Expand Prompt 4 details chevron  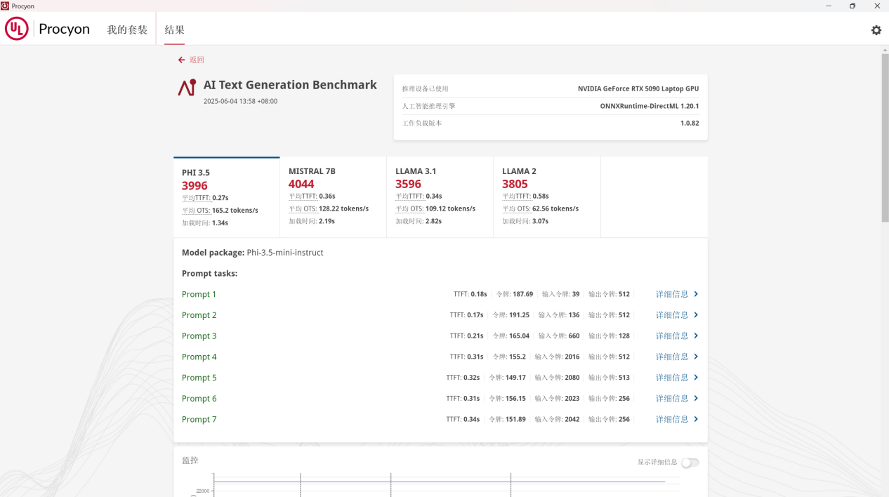pyautogui.click(x=696, y=357)
